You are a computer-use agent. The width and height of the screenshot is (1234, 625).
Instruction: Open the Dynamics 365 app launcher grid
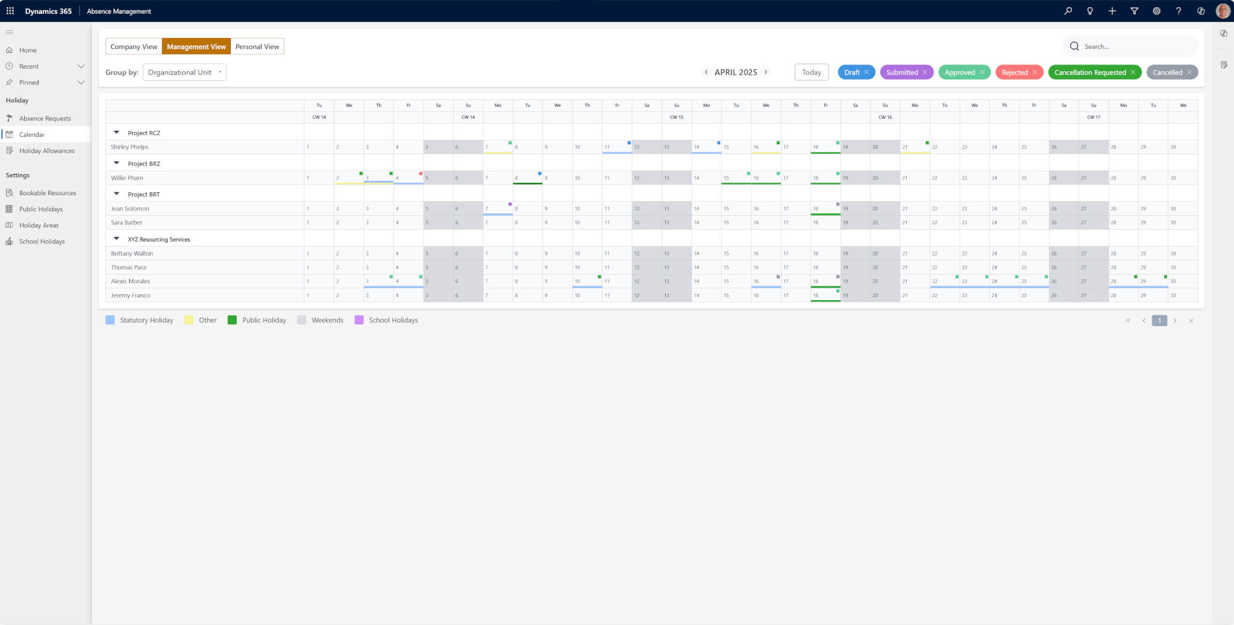(x=10, y=11)
